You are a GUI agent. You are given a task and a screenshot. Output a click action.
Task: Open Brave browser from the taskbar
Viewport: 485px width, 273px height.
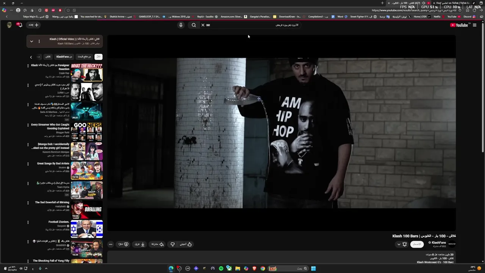[x=254, y=268]
